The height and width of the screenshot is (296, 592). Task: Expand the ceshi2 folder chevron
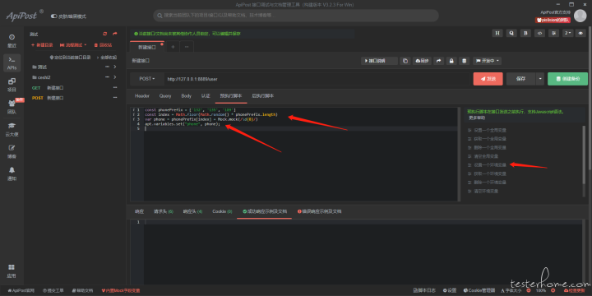(x=115, y=77)
